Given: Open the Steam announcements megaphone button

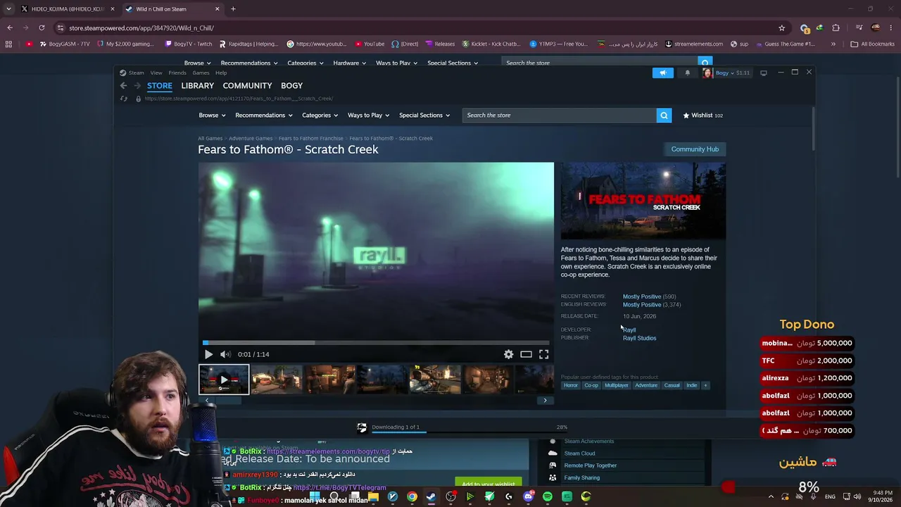Looking at the screenshot, I should tap(662, 73).
